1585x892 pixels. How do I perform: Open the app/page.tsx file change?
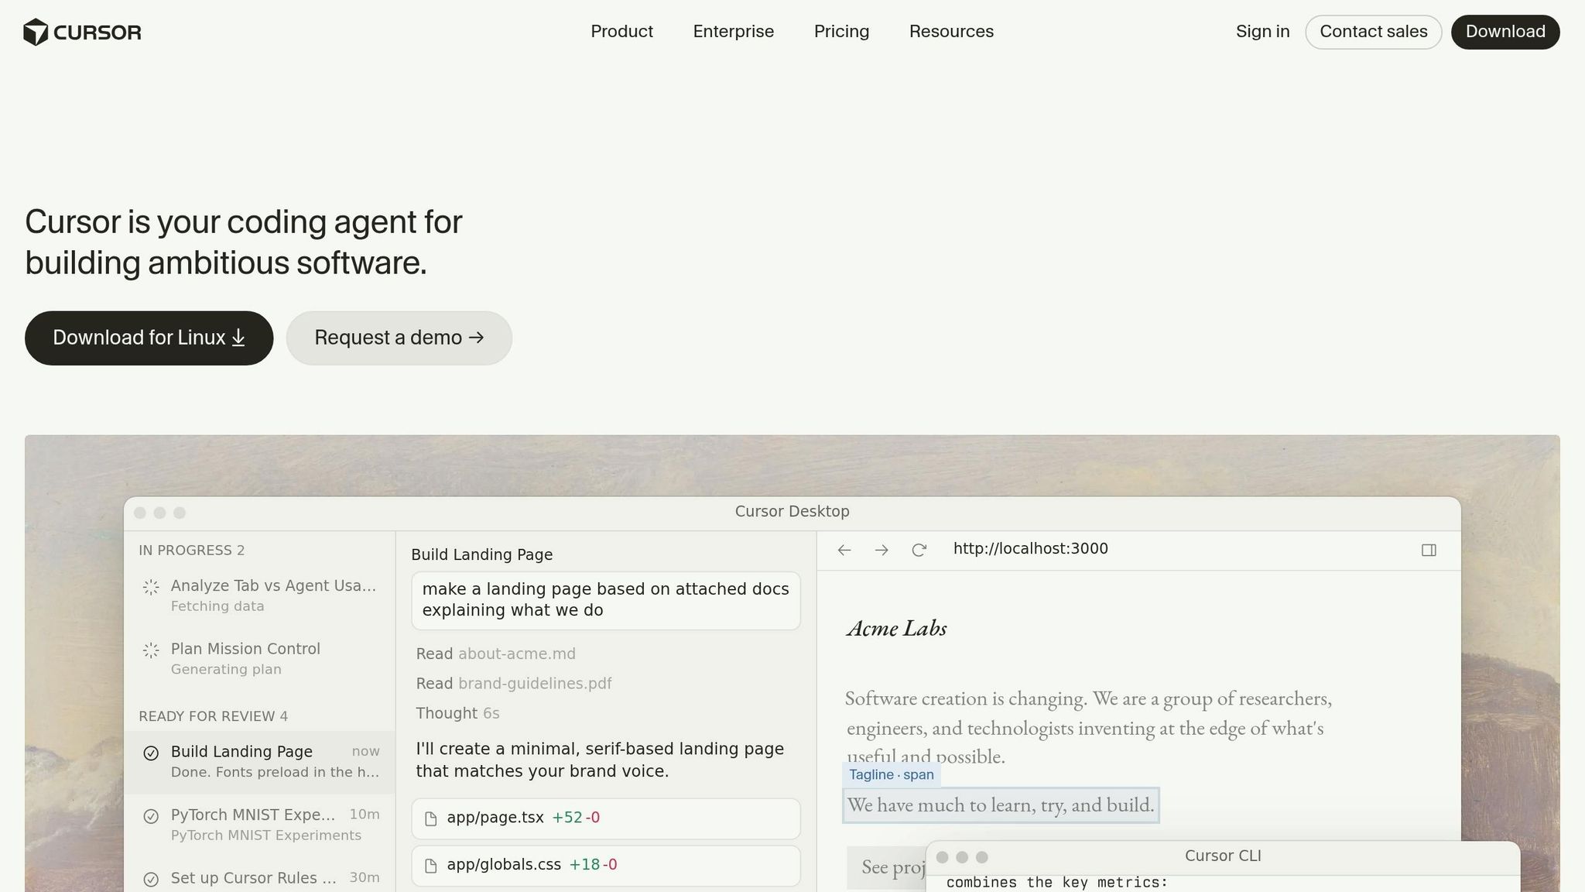pyautogui.click(x=606, y=818)
